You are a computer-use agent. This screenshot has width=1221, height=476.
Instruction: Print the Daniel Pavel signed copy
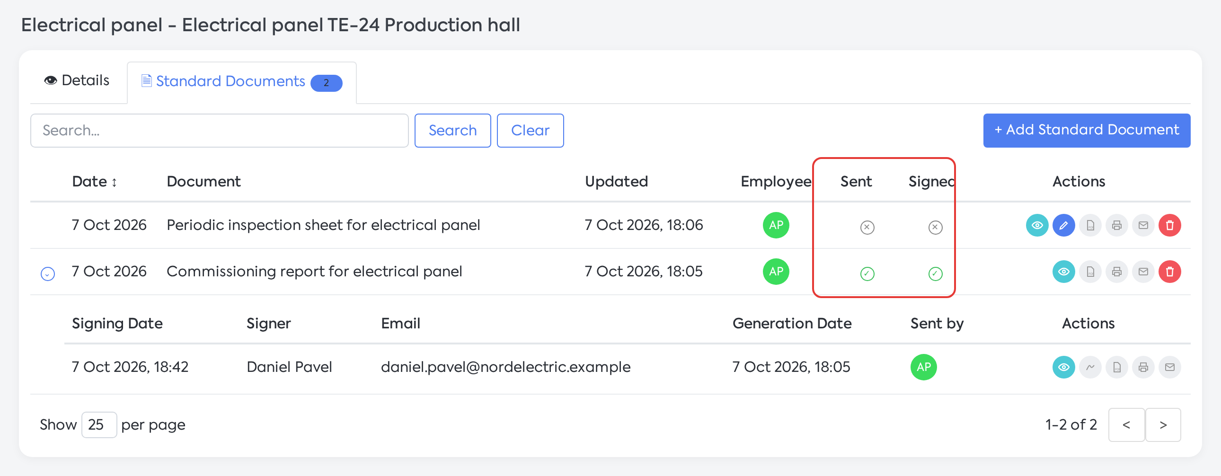(x=1143, y=367)
